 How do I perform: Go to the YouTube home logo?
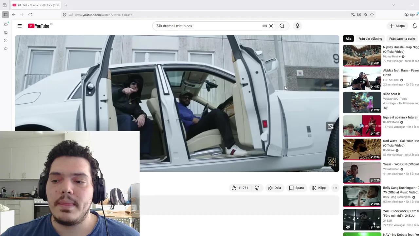coord(39,26)
